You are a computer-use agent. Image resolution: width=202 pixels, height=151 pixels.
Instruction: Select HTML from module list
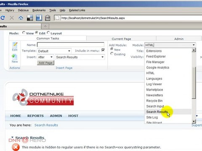pyautogui.click(x=150, y=73)
